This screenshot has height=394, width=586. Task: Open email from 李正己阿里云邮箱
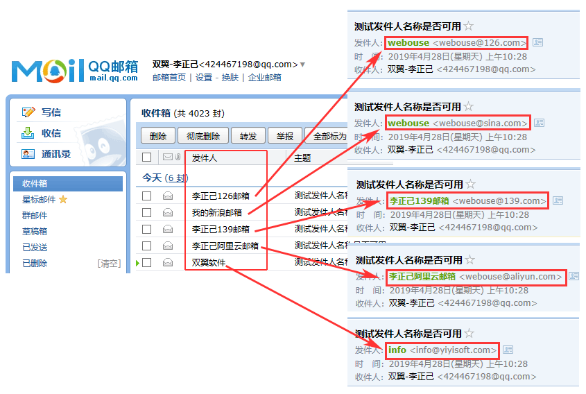coord(225,246)
